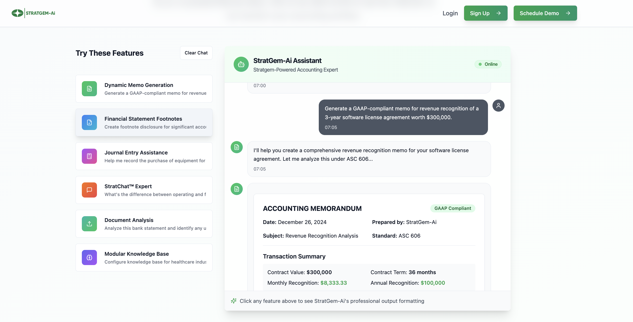Click the Clear Chat button
This screenshot has width=633, height=322.
(x=196, y=53)
